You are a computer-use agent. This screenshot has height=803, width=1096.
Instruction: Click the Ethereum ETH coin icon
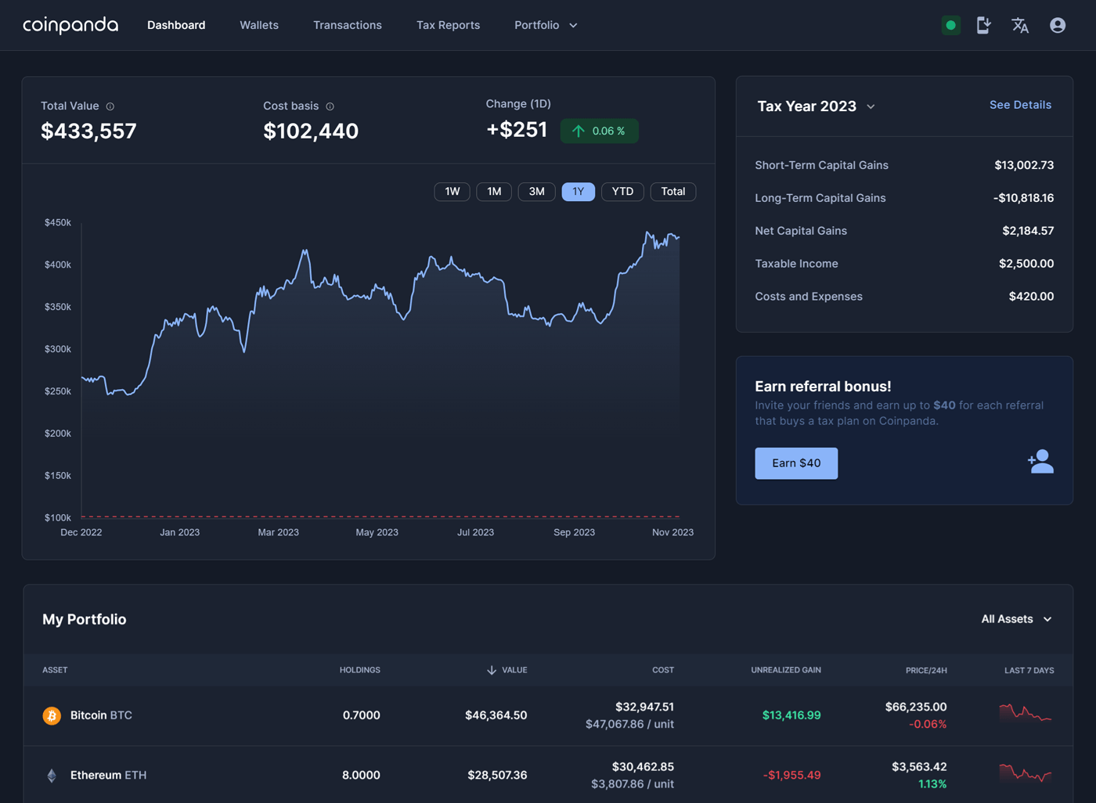51,775
